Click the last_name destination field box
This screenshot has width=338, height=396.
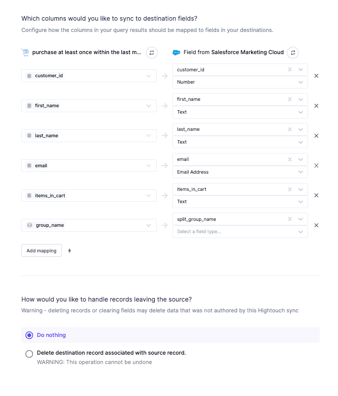228,129
